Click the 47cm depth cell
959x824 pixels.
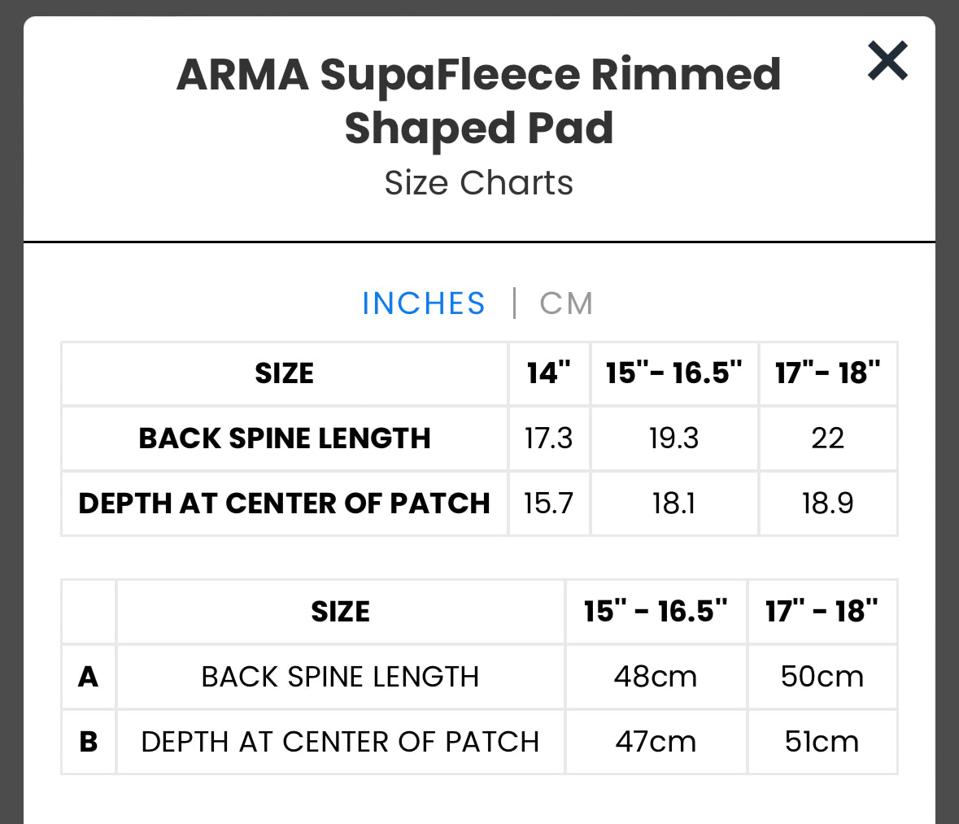[656, 742]
